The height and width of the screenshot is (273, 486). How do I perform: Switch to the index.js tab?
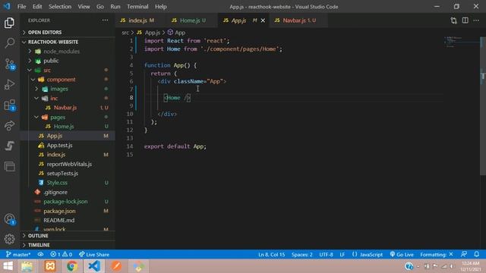click(141, 20)
